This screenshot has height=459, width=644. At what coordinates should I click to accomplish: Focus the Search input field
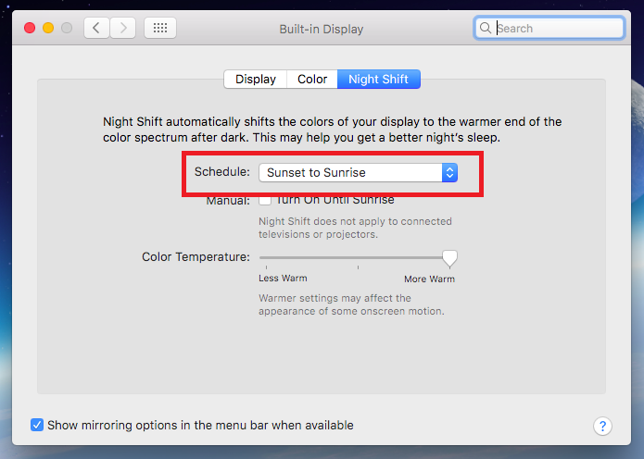click(x=549, y=28)
